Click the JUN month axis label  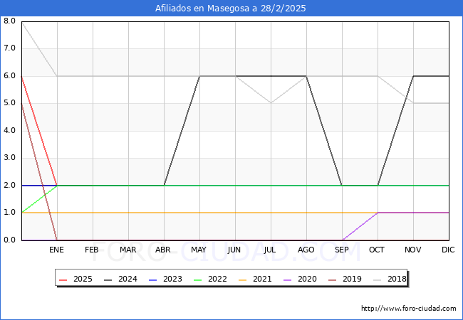point(234,250)
